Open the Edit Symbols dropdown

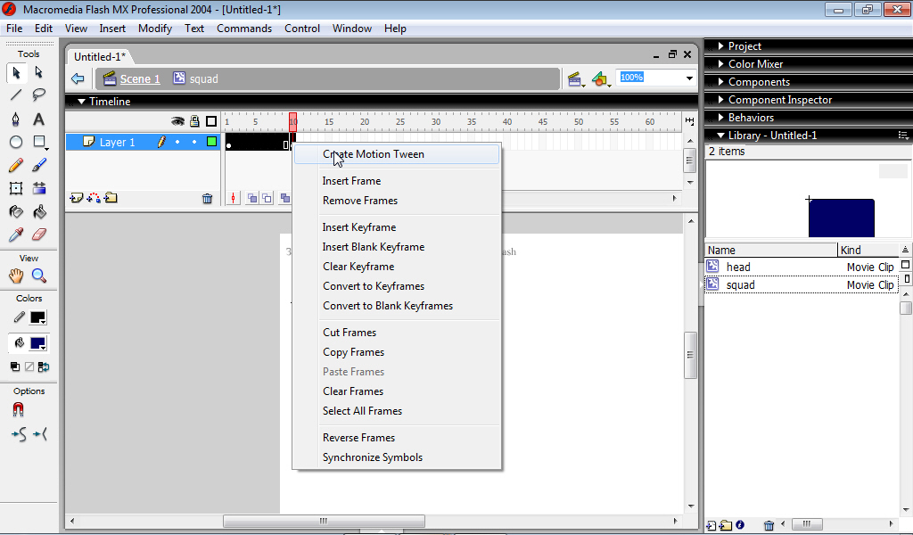[x=601, y=79]
